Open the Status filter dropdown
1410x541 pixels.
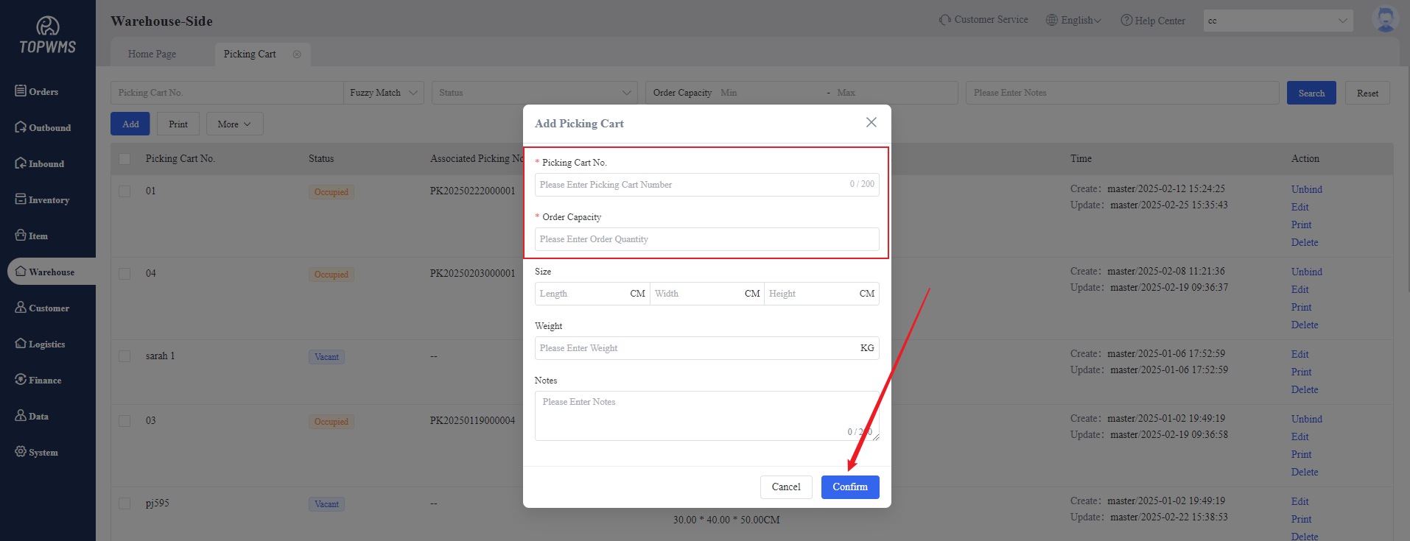534,93
